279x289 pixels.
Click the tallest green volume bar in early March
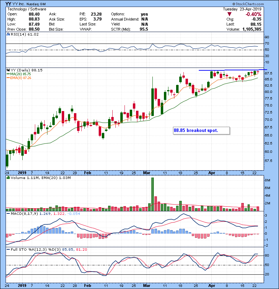(152, 194)
